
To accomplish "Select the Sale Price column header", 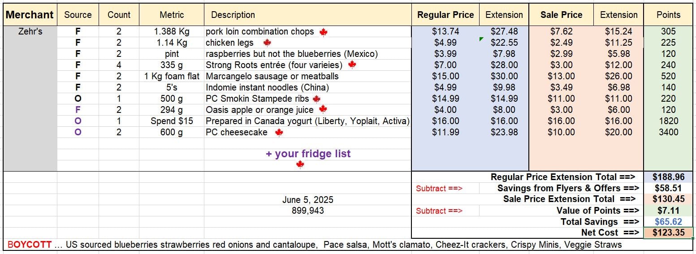I will click(562, 15).
